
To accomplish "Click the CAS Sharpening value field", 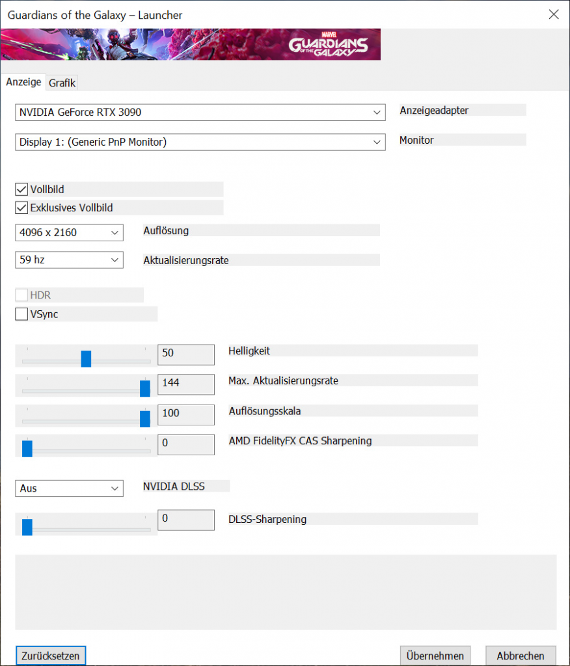I will (x=186, y=445).
